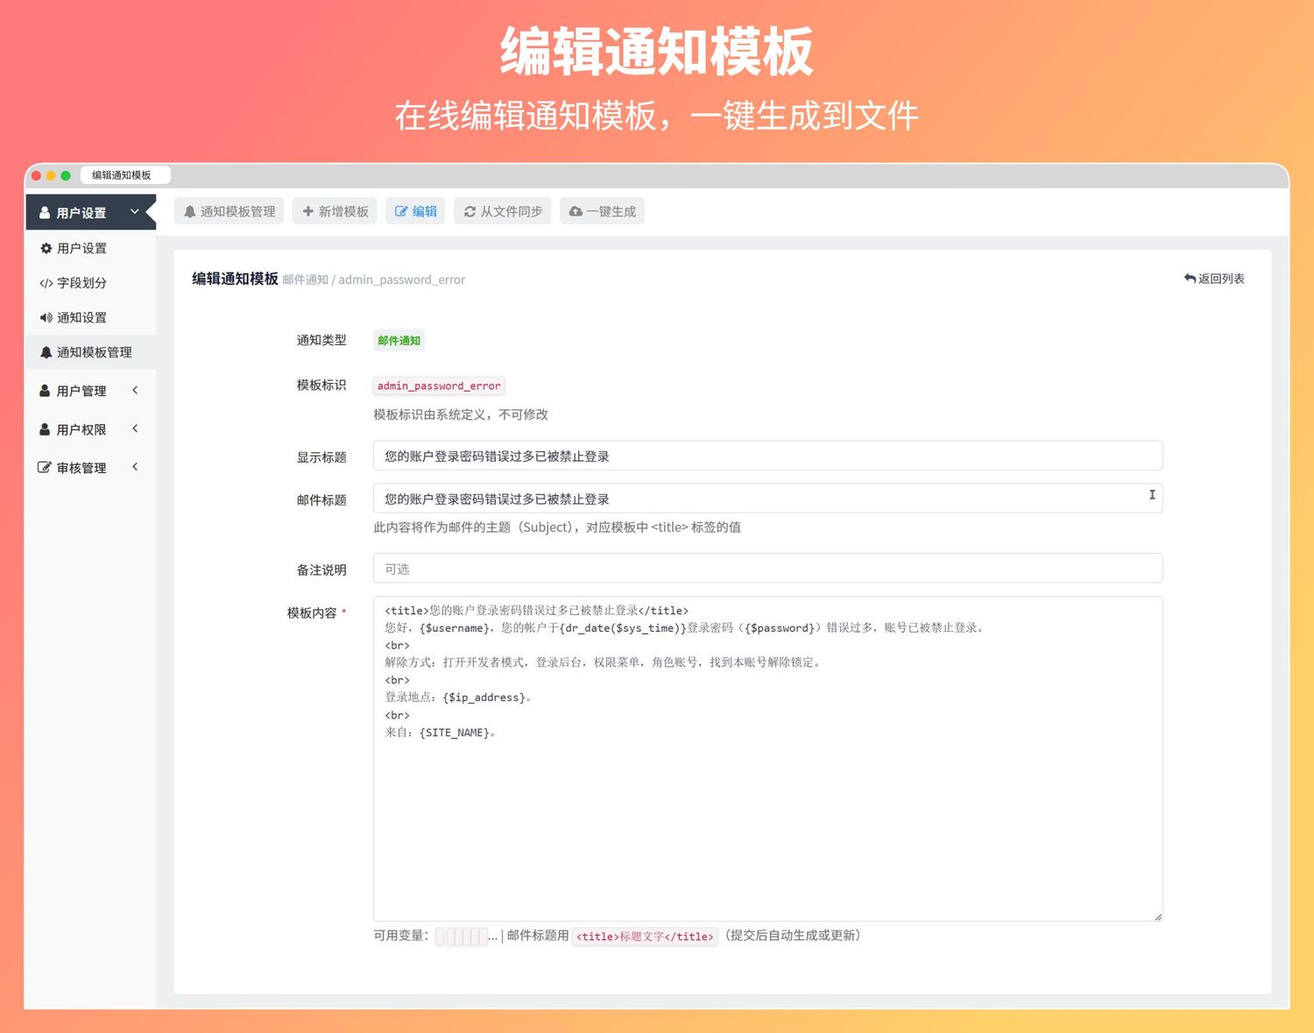Screen dimensions: 1314x1033
Task: Click the 可用变量 label text
Action: [x=401, y=936]
